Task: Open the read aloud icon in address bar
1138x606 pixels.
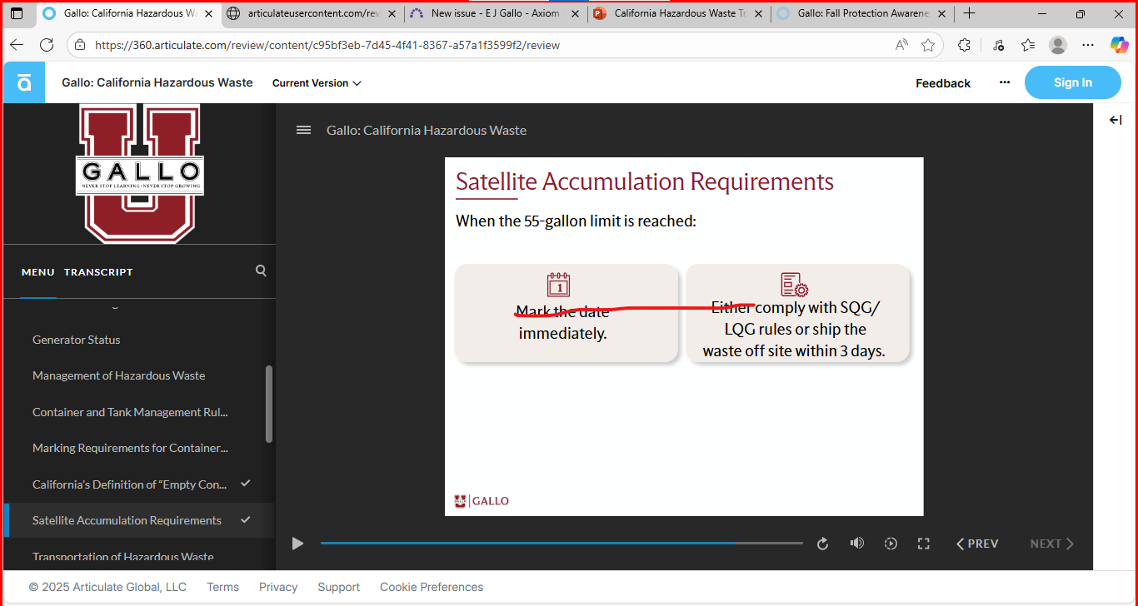Action: [901, 45]
